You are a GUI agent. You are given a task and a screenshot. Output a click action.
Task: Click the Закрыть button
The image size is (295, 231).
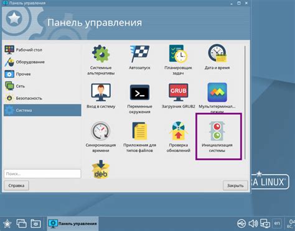235,186
